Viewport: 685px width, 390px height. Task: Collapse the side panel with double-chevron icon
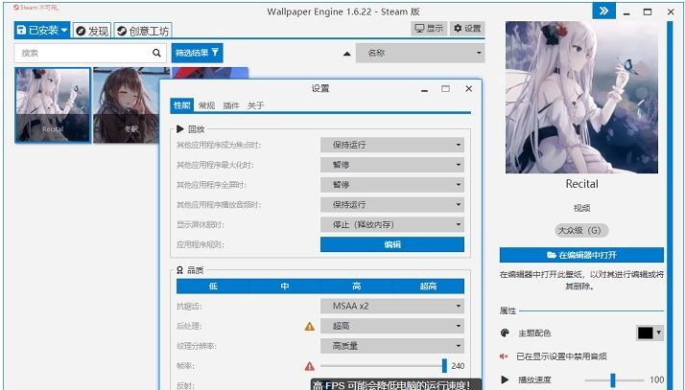(x=604, y=11)
